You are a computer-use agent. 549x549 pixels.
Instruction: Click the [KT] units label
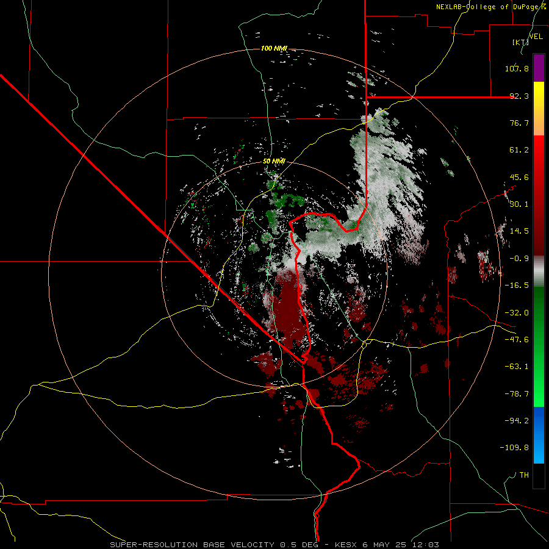click(520, 42)
